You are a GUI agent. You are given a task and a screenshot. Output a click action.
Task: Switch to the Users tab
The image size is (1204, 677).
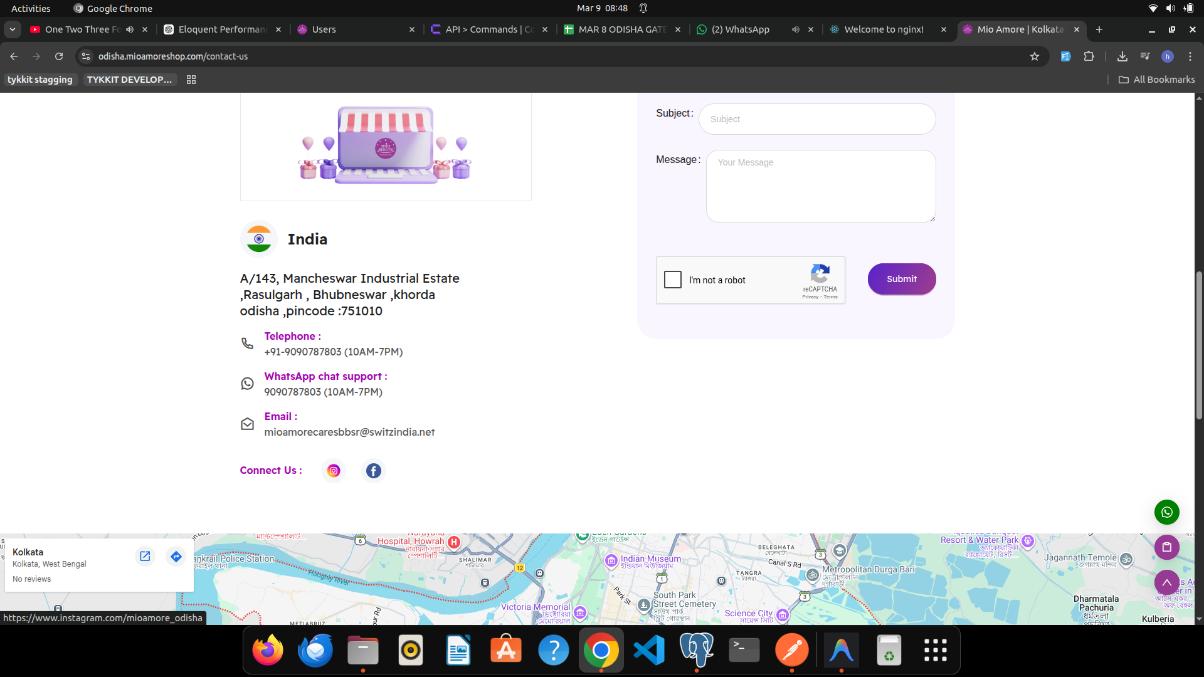pyautogui.click(x=324, y=29)
